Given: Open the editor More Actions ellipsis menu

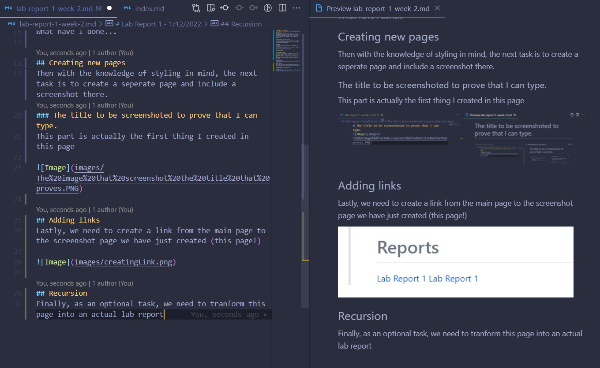Looking at the screenshot, I should click(296, 8).
